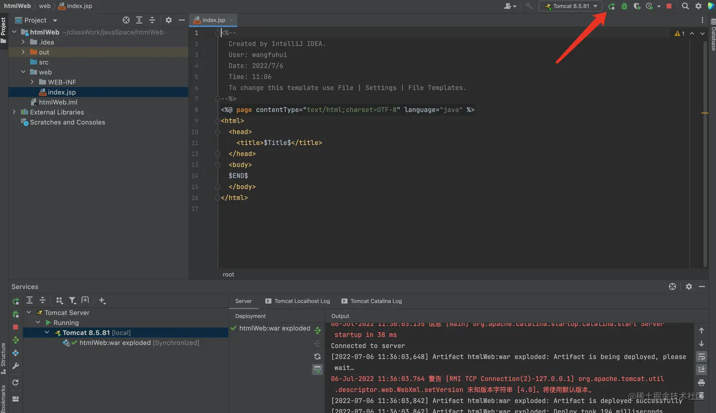Add service with the plus icon

pyautogui.click(x=102, y=300)
